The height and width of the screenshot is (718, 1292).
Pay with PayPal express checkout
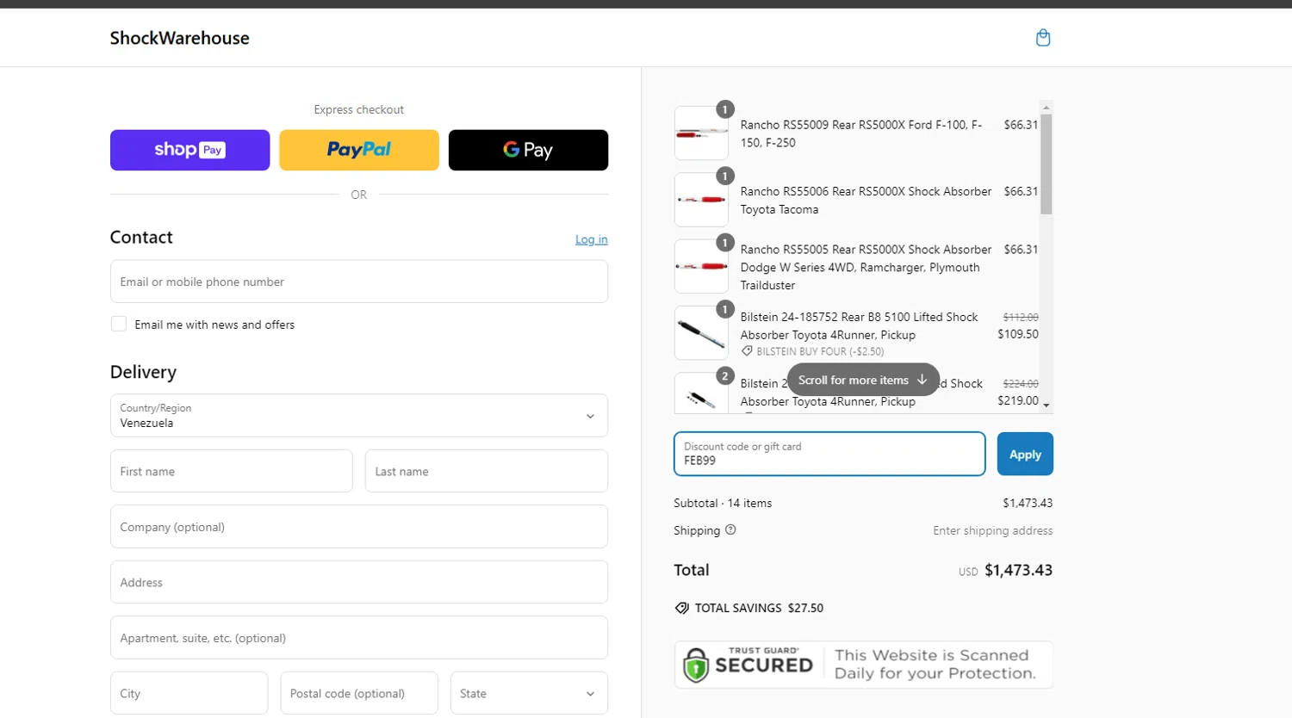pos(359,150)
